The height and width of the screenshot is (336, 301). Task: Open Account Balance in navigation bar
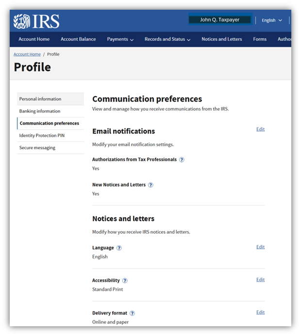(78, 39)
